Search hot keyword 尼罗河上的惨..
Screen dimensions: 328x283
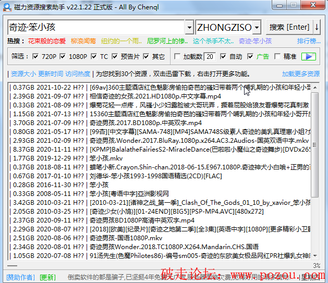(167, 41)
